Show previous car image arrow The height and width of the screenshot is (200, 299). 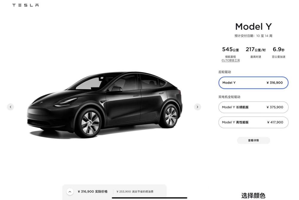coord(10,107)
